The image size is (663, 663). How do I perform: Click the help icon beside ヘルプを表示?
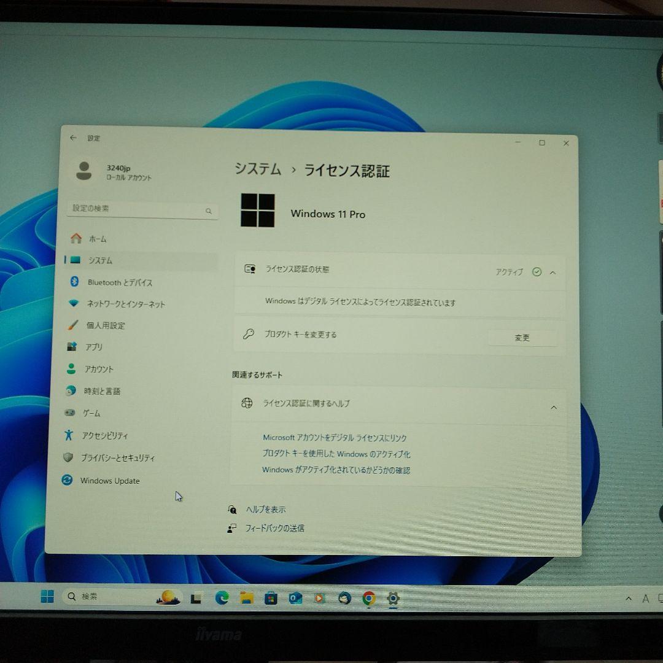click(232, 509)
